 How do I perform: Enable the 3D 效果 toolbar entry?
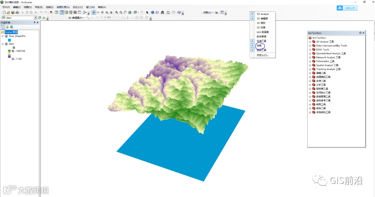click(261, 28)
